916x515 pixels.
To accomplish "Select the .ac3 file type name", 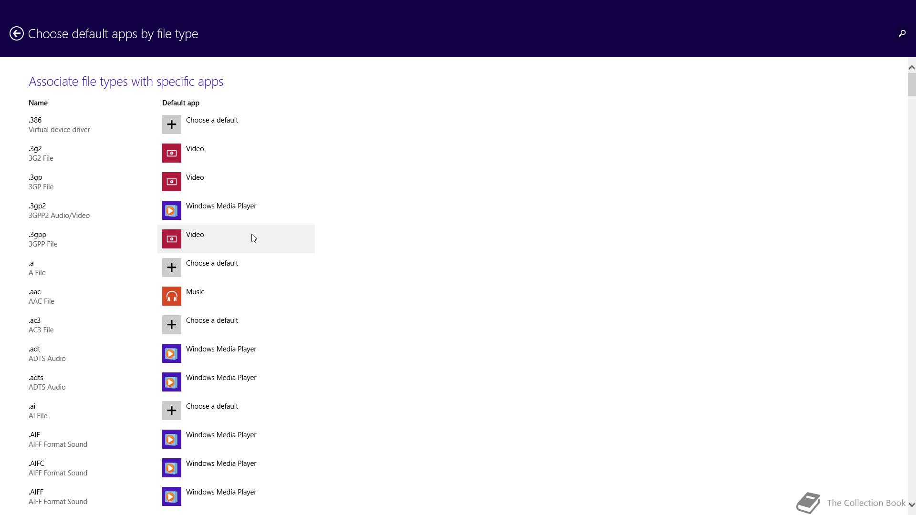I will click(x=34, y=320).
